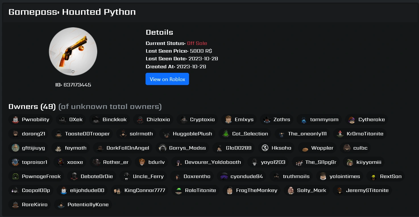The width and height of the screenshot is (419, 217).
Task: Click gfttijiuyg's avatar icon
Action: pos(15,148)
